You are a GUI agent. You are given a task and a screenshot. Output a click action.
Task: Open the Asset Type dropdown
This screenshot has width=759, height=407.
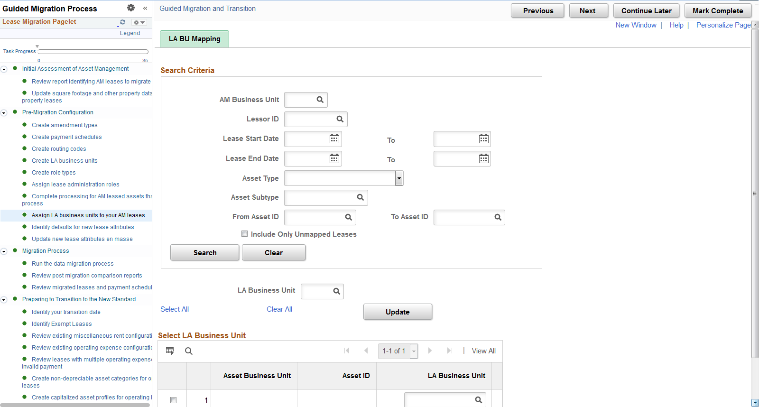[399, 178]
